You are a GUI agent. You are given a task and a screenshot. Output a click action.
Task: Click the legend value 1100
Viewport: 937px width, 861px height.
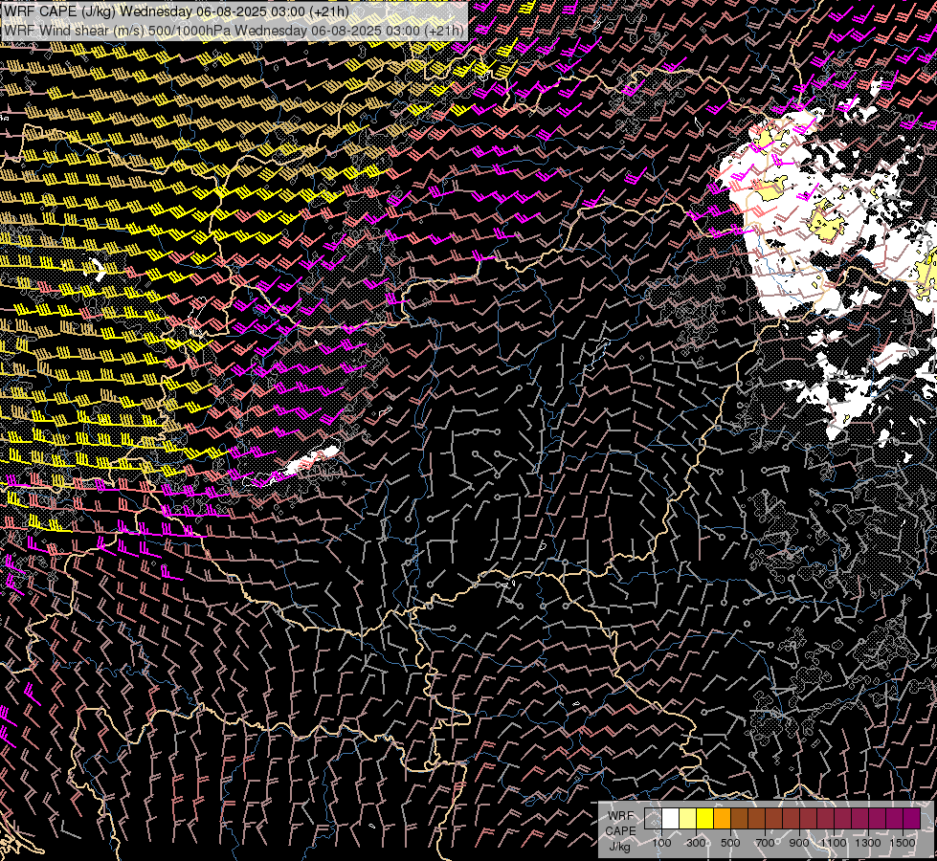coord(834,843)
